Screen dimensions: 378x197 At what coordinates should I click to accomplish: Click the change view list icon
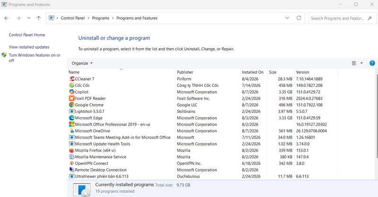click(x=353, y=63)
